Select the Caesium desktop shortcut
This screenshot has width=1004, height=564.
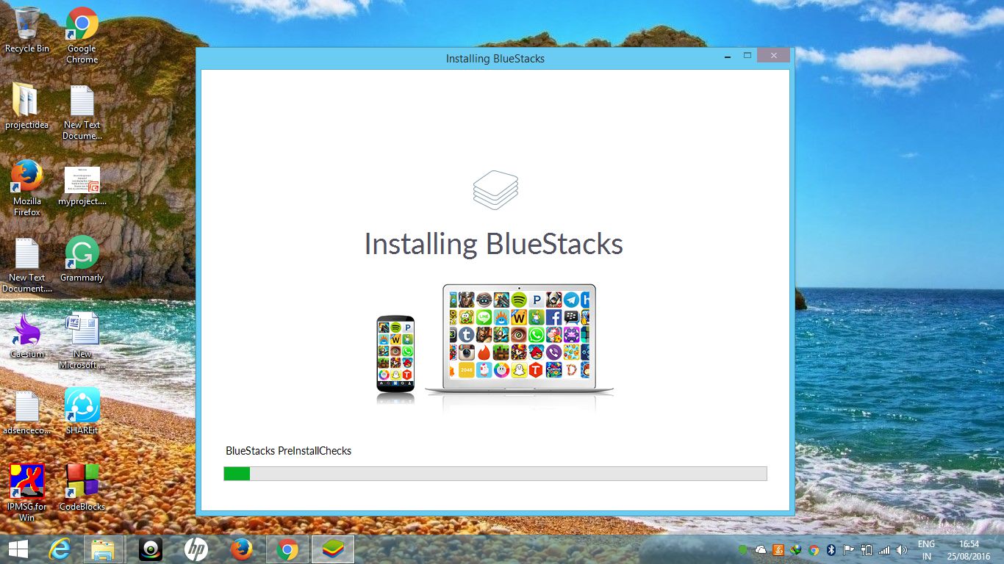click(x=27, y=336)
